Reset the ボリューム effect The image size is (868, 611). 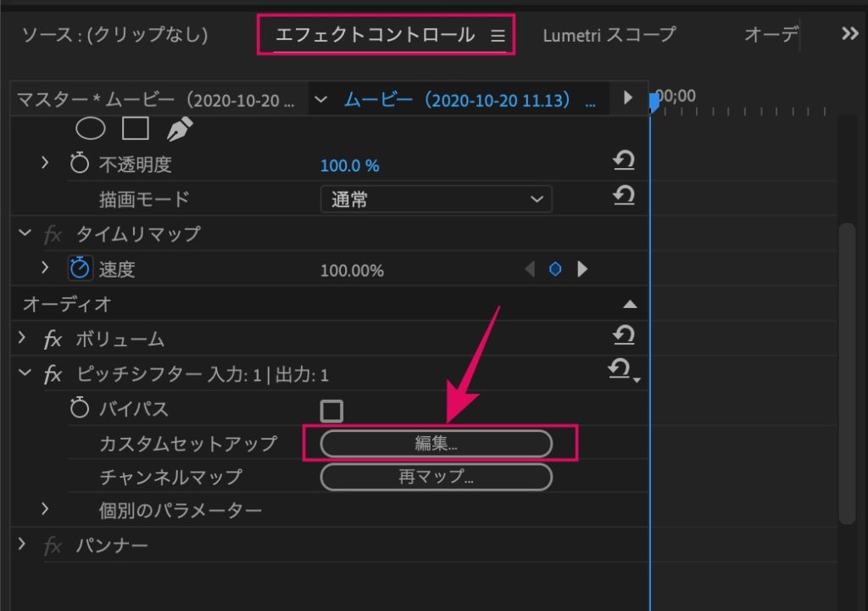(624, 335)
